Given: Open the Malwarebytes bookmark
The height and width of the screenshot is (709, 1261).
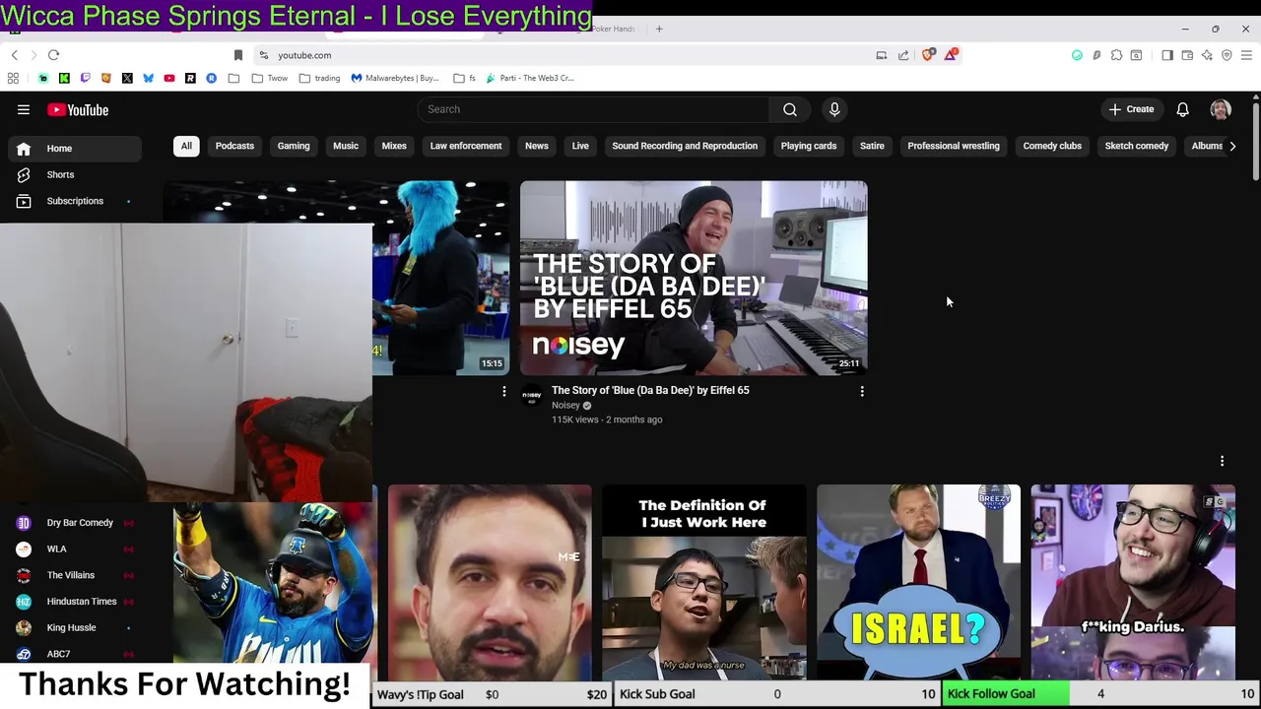Looking at the screenshot, I should tap(395, 78).
